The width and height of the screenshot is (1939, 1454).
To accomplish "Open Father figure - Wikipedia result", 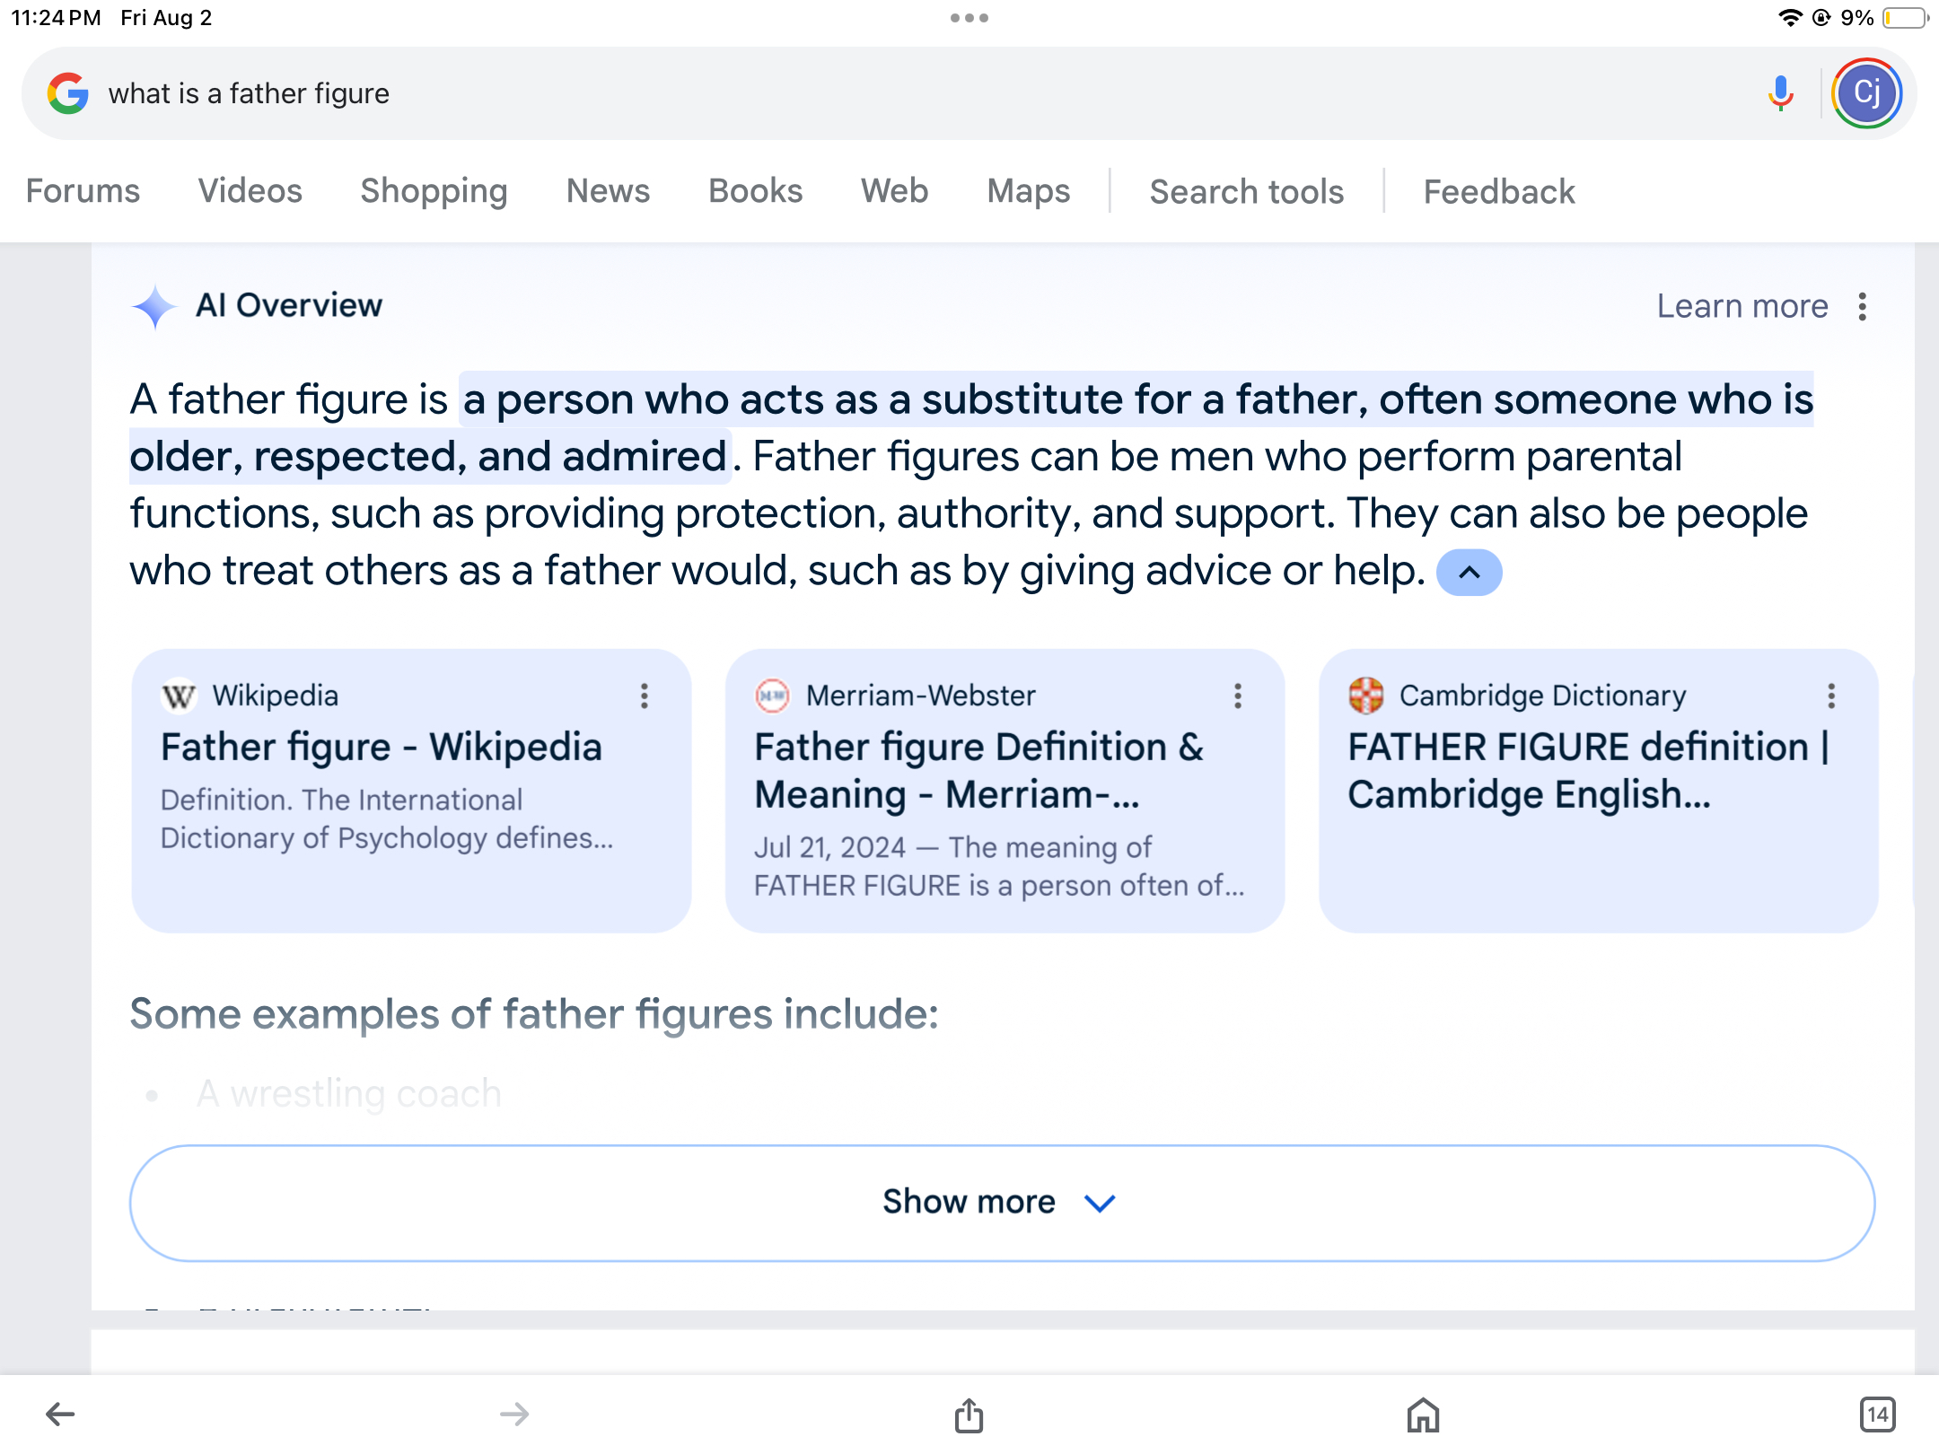I will [x=381, y=747].
